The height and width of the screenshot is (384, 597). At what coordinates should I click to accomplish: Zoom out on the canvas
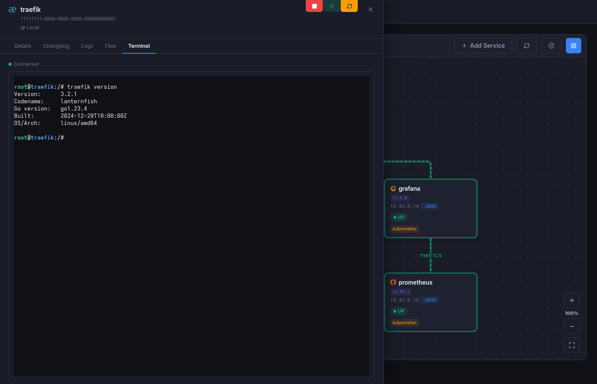(572, 326)
